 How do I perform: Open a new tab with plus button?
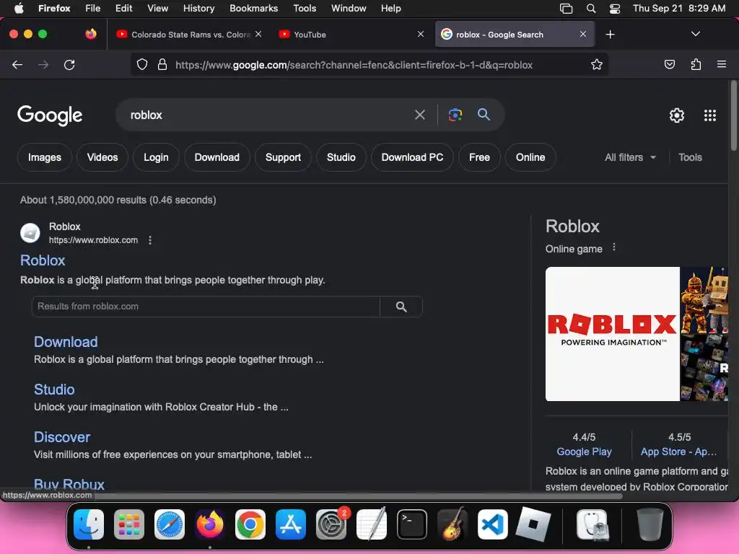tap(611, 35)
